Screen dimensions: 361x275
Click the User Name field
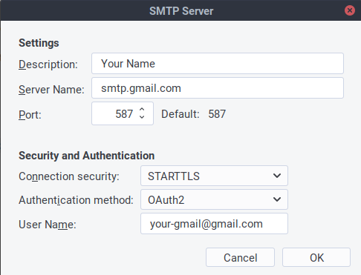click(x=214, y=224)
